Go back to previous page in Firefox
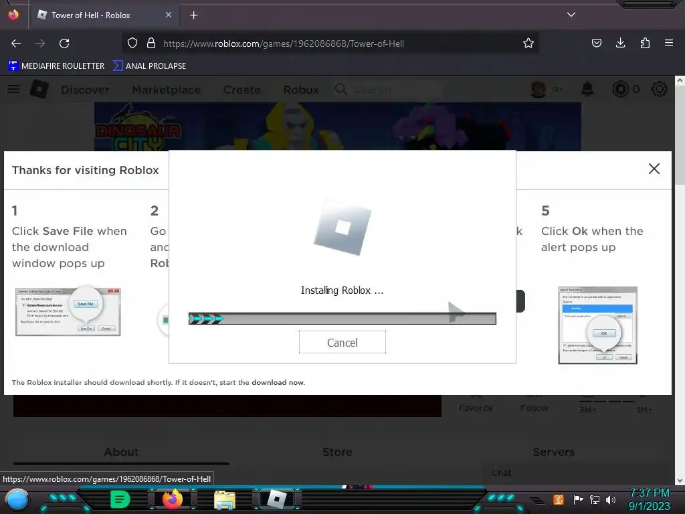This screenshot has width=685, height=514. pos(16,44)
